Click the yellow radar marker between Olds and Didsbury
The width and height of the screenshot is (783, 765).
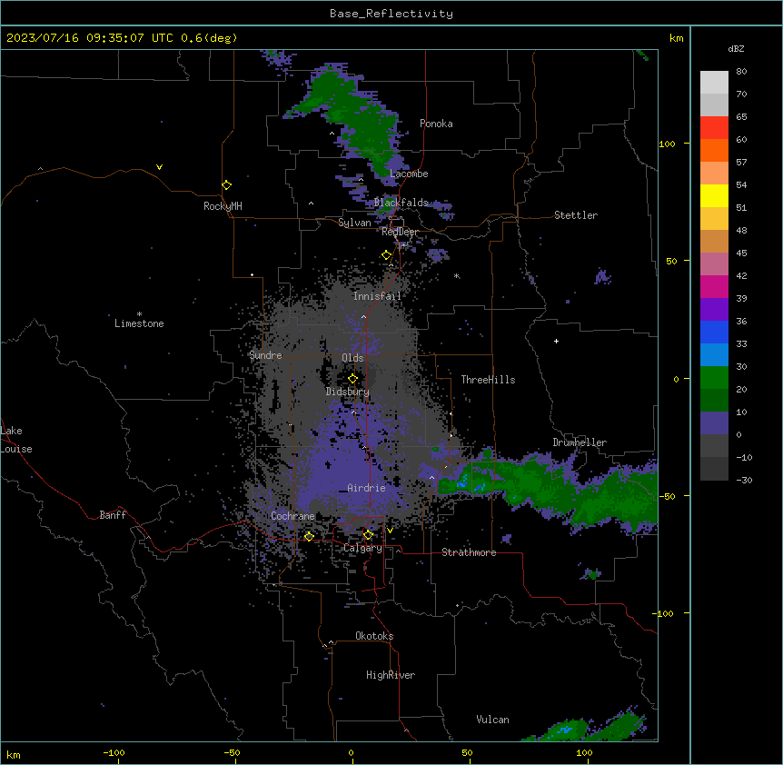coord(352,379)
